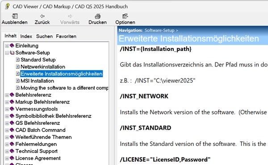The image size is (268, 165).
Task: Click the page icon next to Standard Setup
Action: point(17,60)
